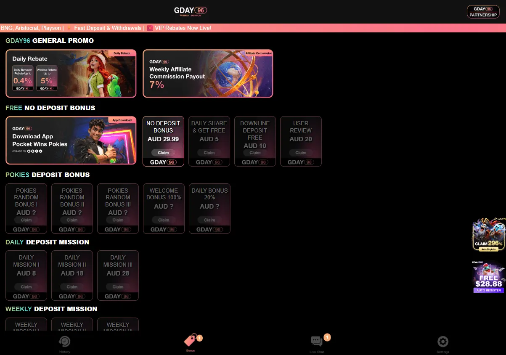This screenshot has width=506, height=355.
Task: Click 'VIP Rebates Now Live!' ticker text
Action: (183, 28)
